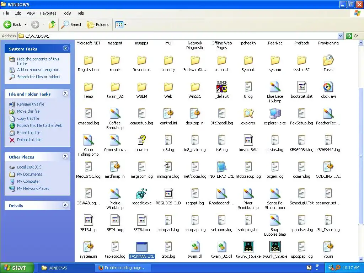Open the Tools menu
This screenshot has width=364, height=273.
pyautogui.click(x=66, y=13)
